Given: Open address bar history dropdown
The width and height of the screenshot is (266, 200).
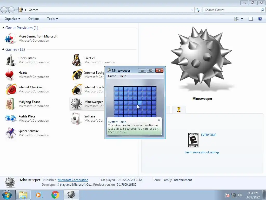Looking at the screenshot, I should pyautogui.click(x=192, y=10).
